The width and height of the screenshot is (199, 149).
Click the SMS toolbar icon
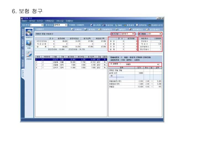coord(116,25)
